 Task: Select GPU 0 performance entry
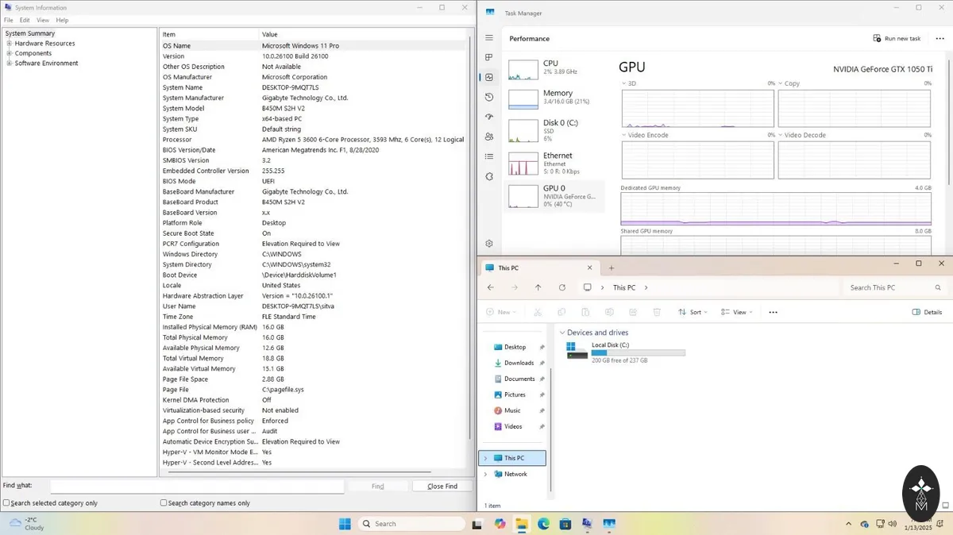pos(554,196)
